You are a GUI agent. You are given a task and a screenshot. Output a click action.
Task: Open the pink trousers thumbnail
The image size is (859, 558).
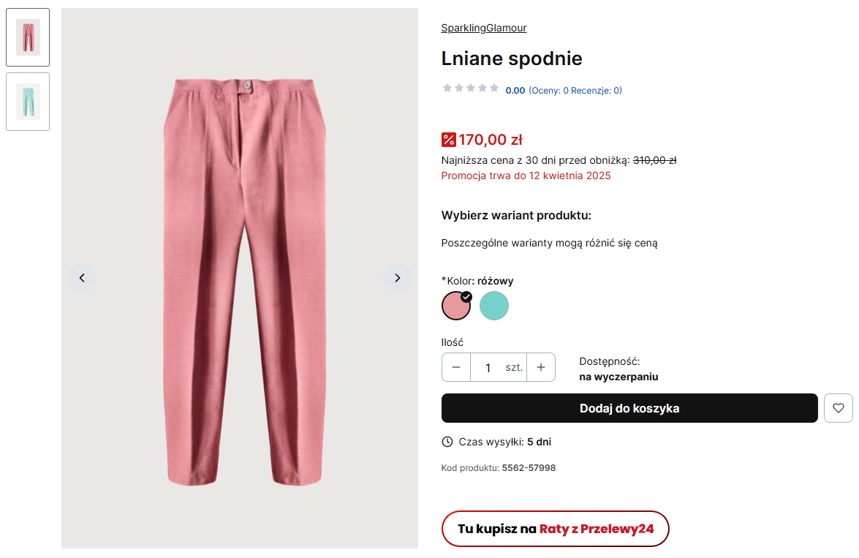pos(28,37)
